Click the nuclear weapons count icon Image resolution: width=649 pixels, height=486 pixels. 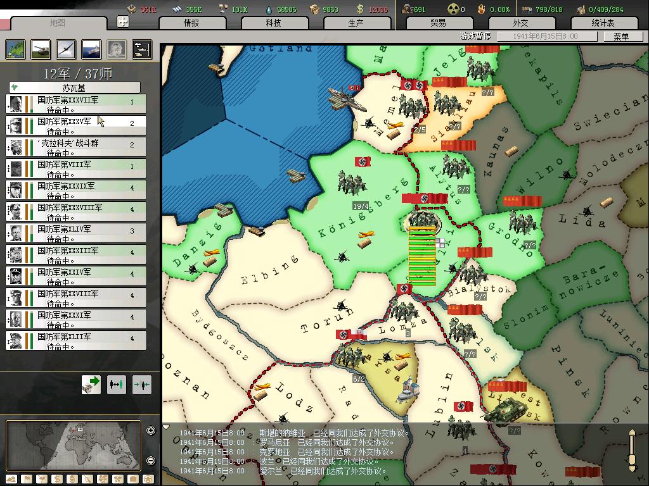(x=453, y=9)
